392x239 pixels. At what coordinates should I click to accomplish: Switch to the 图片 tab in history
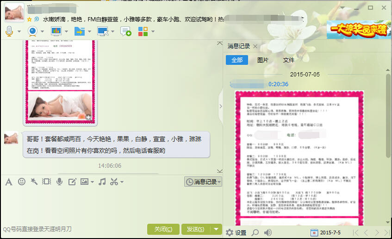262,60
